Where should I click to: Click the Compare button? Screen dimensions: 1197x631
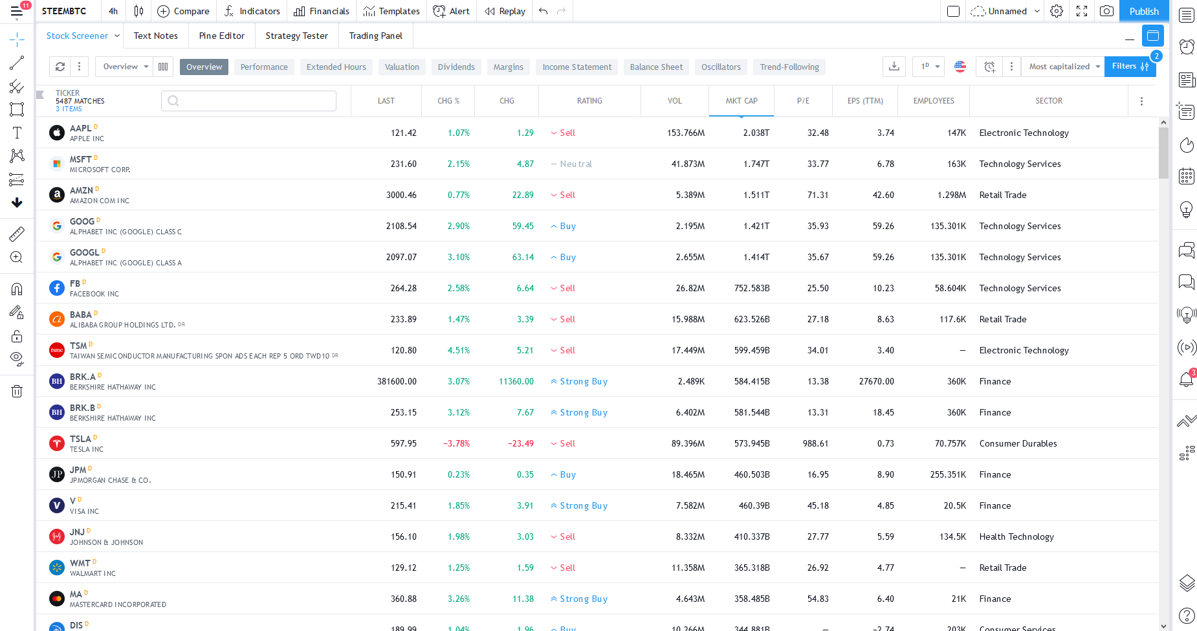[x=184, y=11]
